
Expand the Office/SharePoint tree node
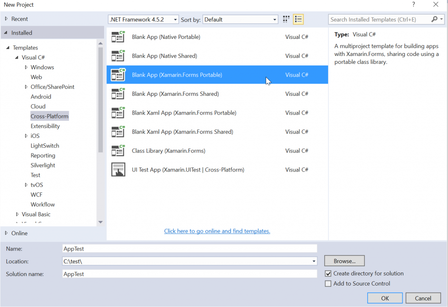(x=26, y=87)
